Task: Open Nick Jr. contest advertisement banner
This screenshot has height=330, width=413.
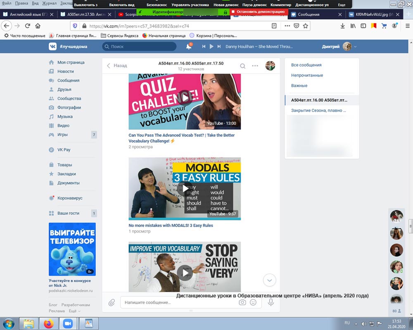Action: 72,249
